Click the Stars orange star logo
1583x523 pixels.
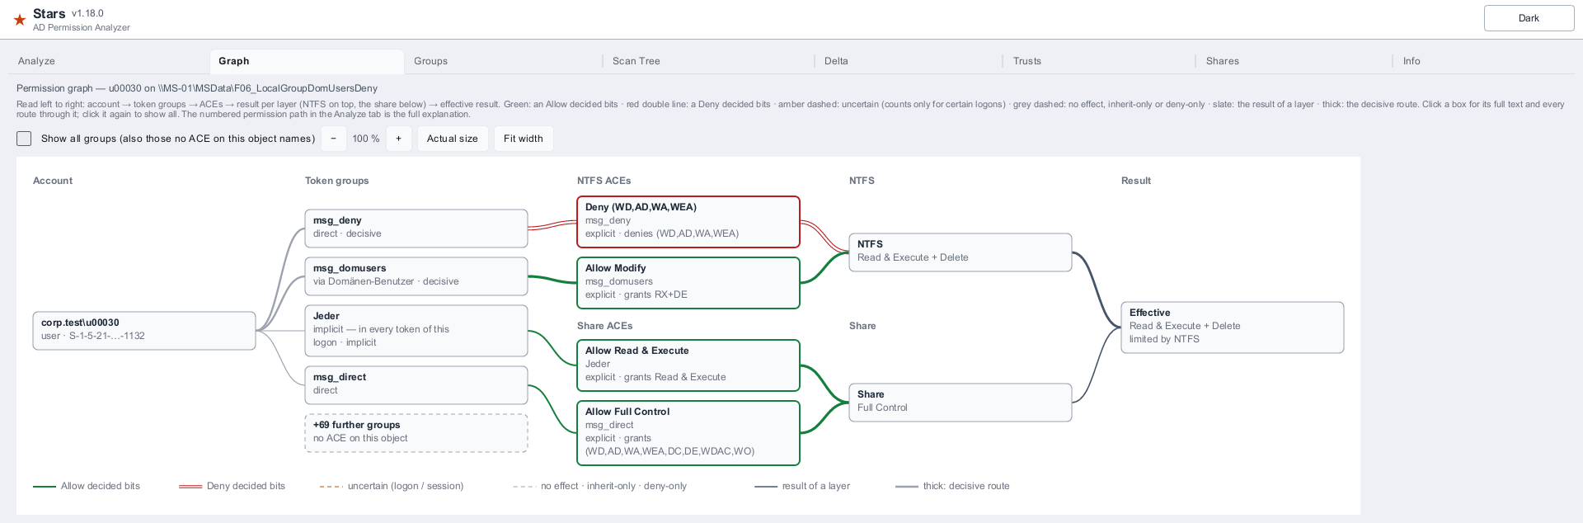click(20, 19)
